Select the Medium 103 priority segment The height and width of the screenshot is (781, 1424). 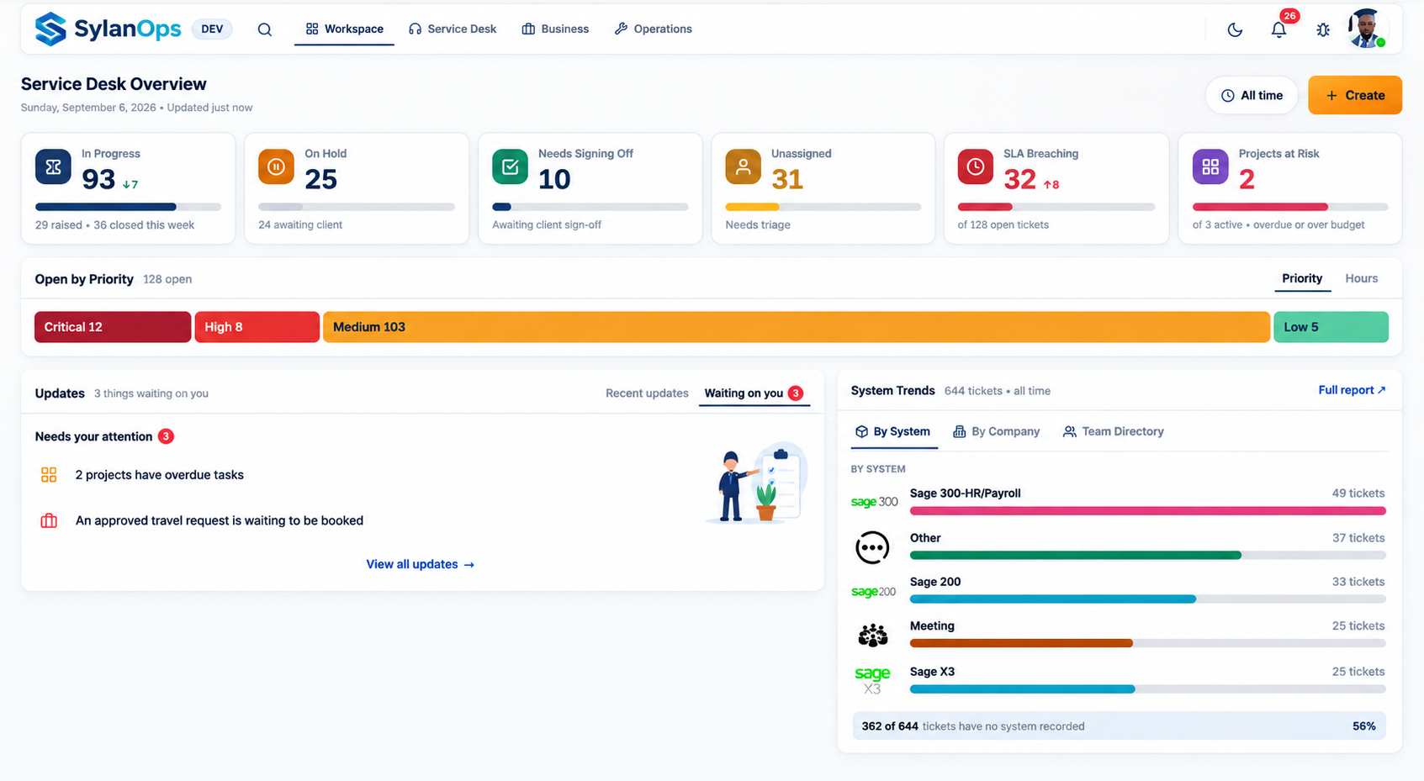tap(797, 327)
